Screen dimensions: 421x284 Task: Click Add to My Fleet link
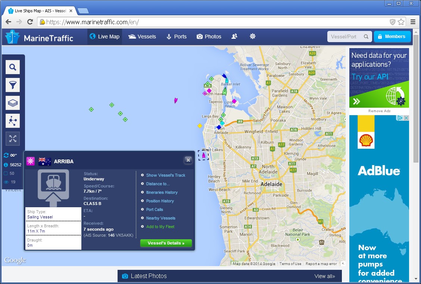pyautogui.click(x=160, y=227)
